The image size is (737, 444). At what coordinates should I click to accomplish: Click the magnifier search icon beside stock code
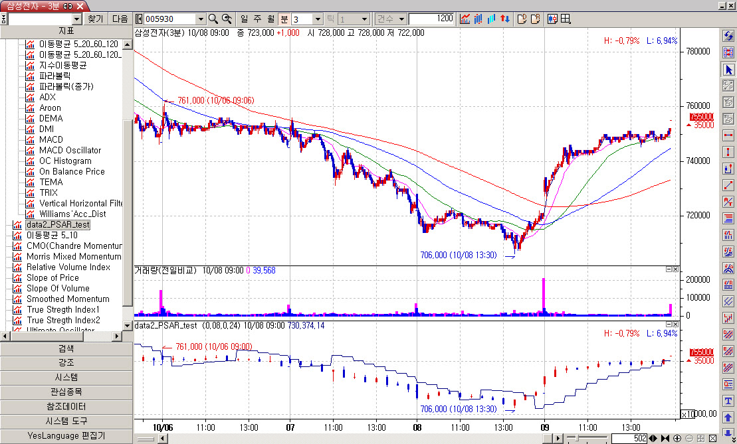pyautogui.click(x=213, y=19)
